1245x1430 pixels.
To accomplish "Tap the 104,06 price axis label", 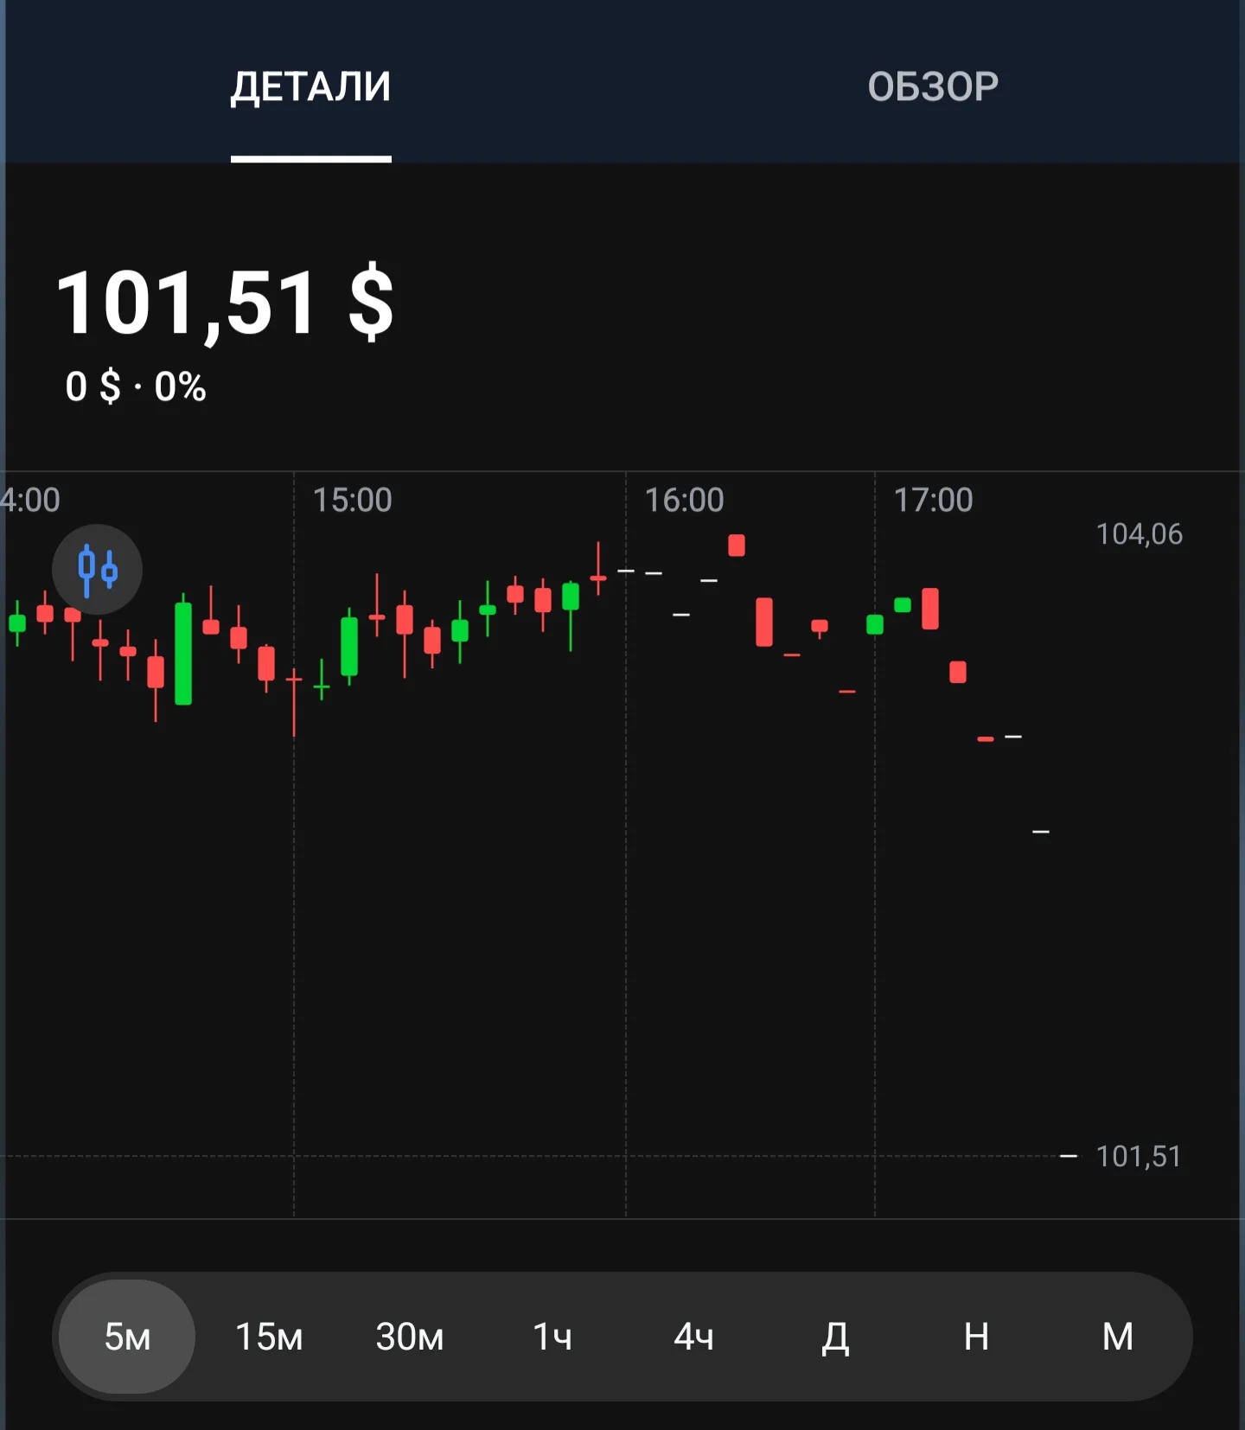I will pyautogui.click(x=1139, y=534).
